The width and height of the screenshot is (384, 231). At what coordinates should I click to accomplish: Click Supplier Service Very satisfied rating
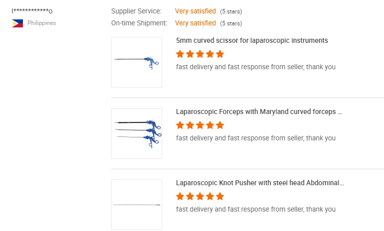(x=195, y=11)
